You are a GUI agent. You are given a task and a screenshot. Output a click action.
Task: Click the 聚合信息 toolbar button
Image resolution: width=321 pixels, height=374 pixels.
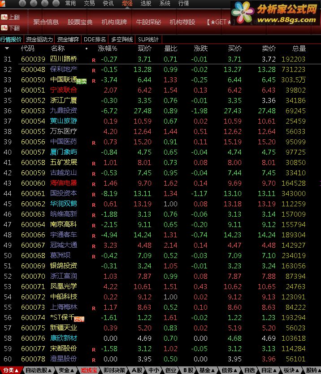[x=46, y=22]
